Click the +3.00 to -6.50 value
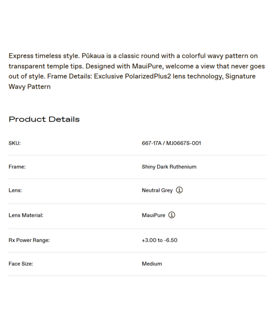269x327 pixels. click(159, 240)
